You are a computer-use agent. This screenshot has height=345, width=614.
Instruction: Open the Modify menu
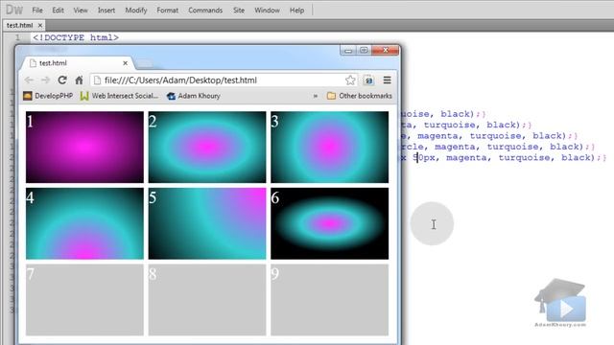pos(136,11)
